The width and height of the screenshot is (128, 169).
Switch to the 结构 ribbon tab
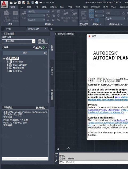(x=29, y=7)
